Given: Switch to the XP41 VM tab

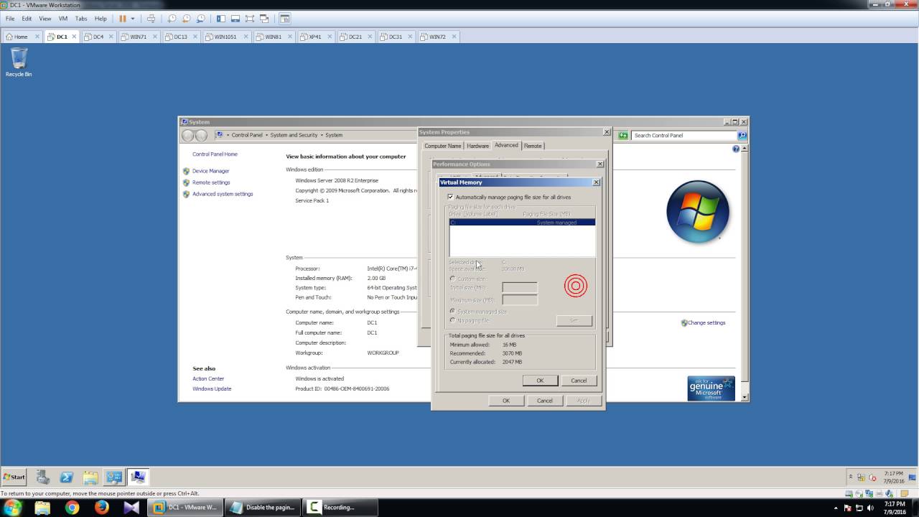Looking at the screenshot, I should [314, 37].
